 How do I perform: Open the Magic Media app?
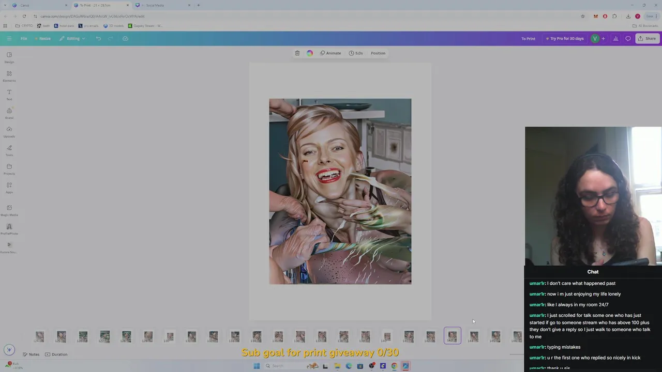(x=9, y=210)
